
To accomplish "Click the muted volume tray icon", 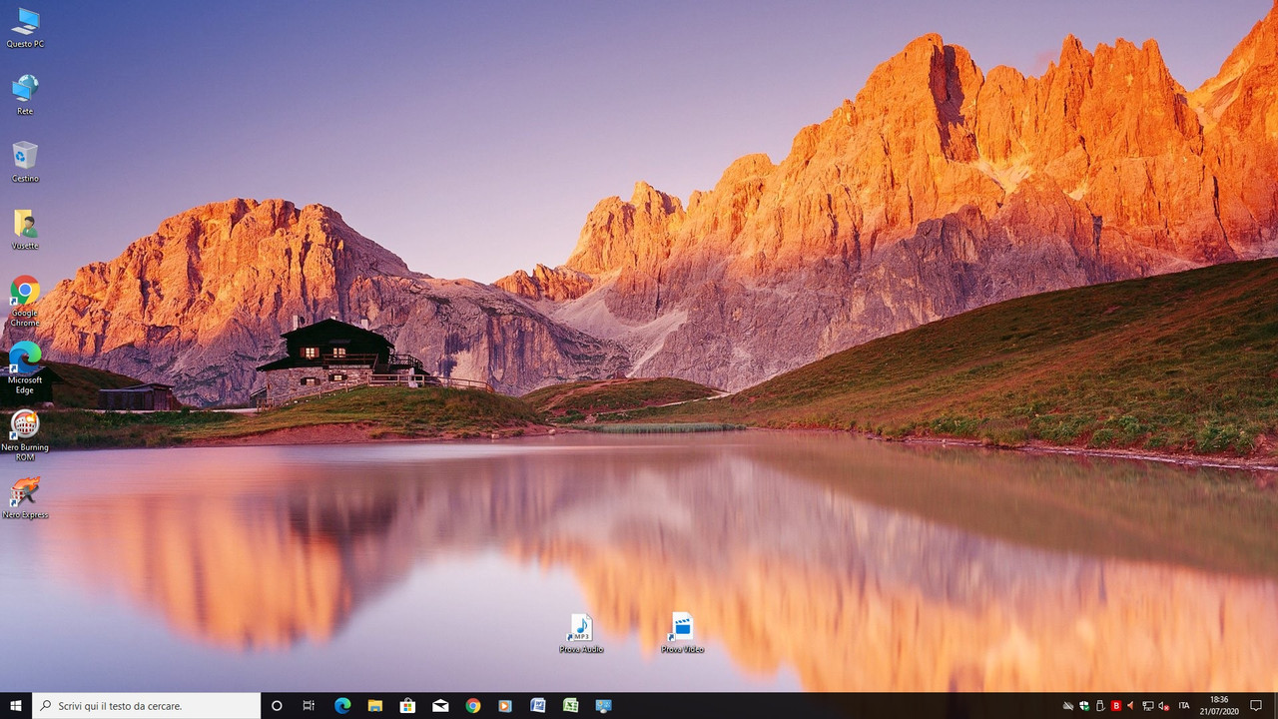I will click(x=1164, y=706).
